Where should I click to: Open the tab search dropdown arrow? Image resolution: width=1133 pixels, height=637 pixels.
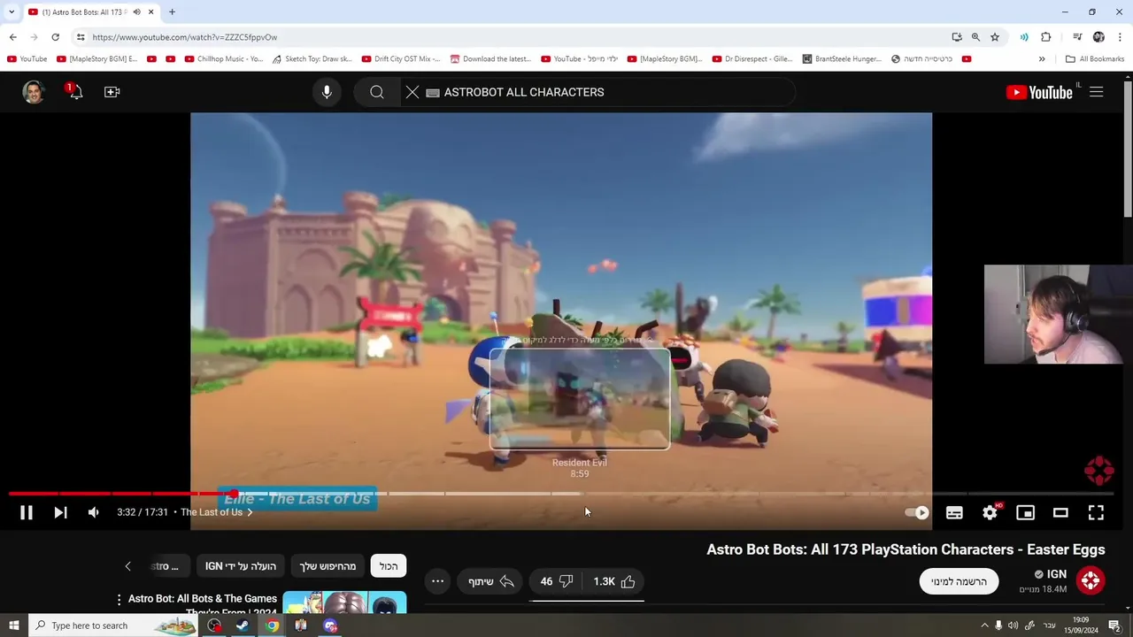pos(11,12)
